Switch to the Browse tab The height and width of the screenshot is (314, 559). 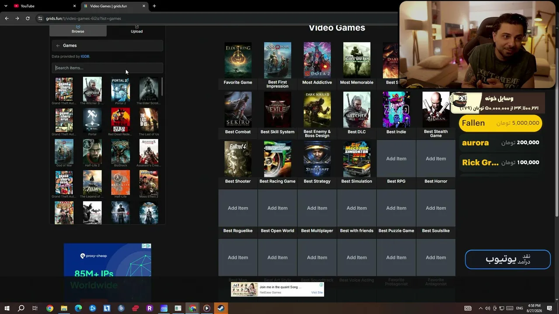[x=78, y=29]
